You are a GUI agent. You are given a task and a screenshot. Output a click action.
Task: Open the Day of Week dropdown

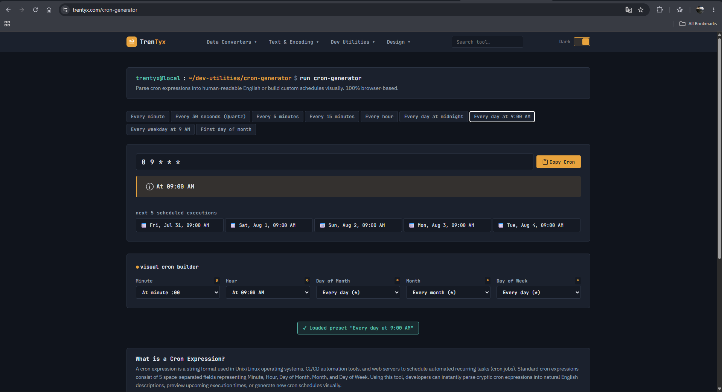tap(538, 292)
